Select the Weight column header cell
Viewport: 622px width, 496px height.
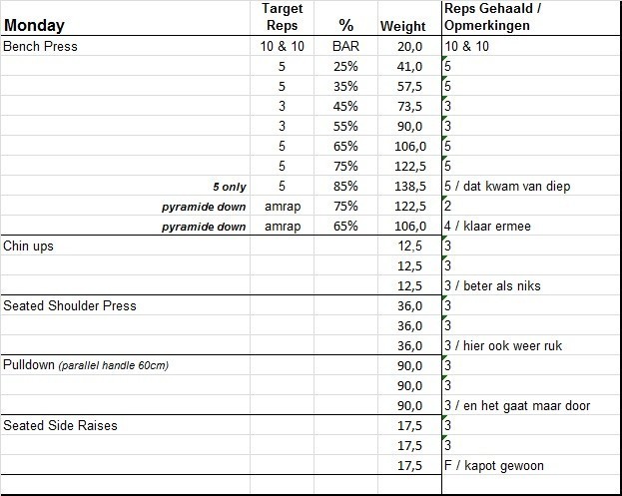(x=402, y=26)
